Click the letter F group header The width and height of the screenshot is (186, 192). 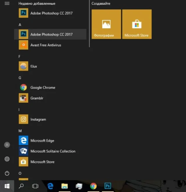[x=19, y=57]
